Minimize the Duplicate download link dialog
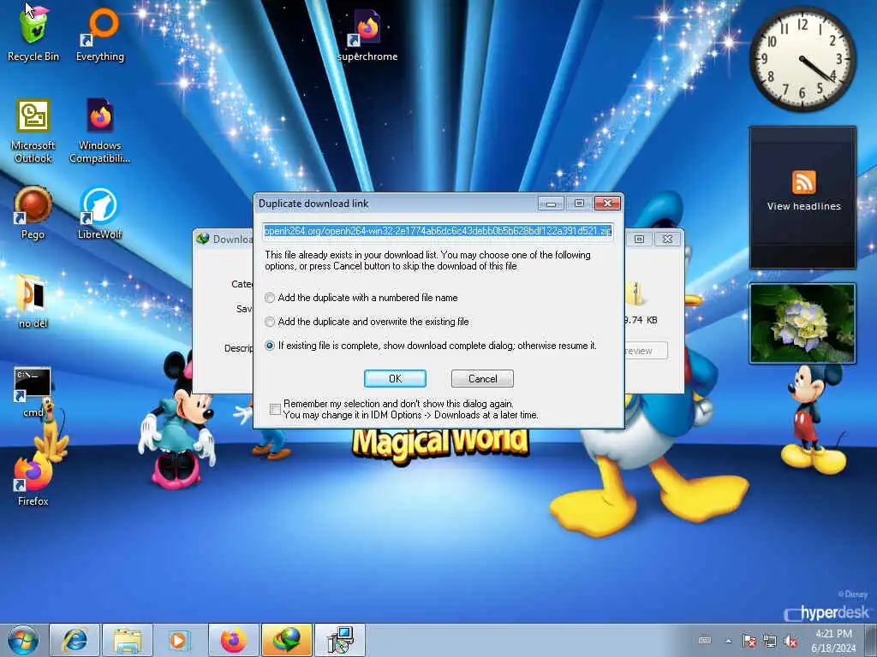 coord(551,204)
